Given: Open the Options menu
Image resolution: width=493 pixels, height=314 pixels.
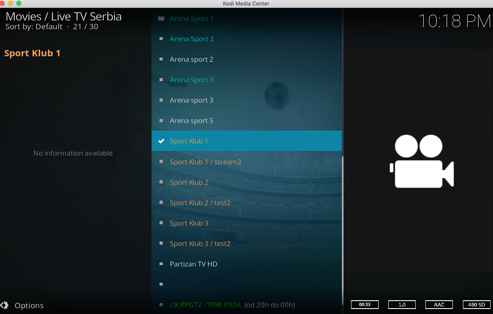Looking at the screenshot, I should [x=22, y=305].
